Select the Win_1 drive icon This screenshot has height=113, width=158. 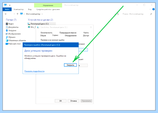(29, 27)
